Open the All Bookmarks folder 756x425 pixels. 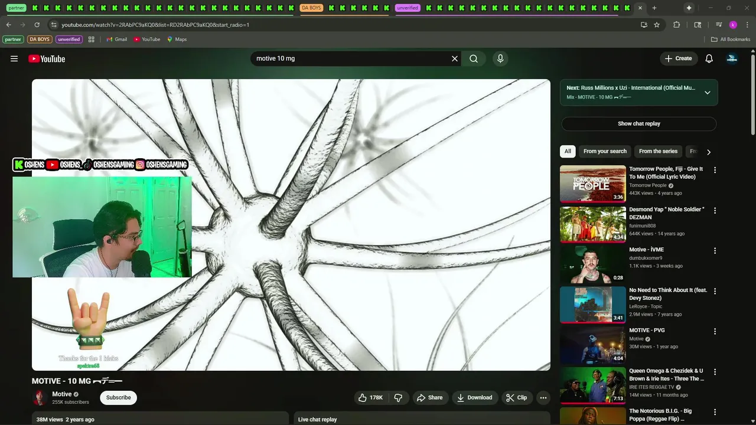(x=731, y=40)
